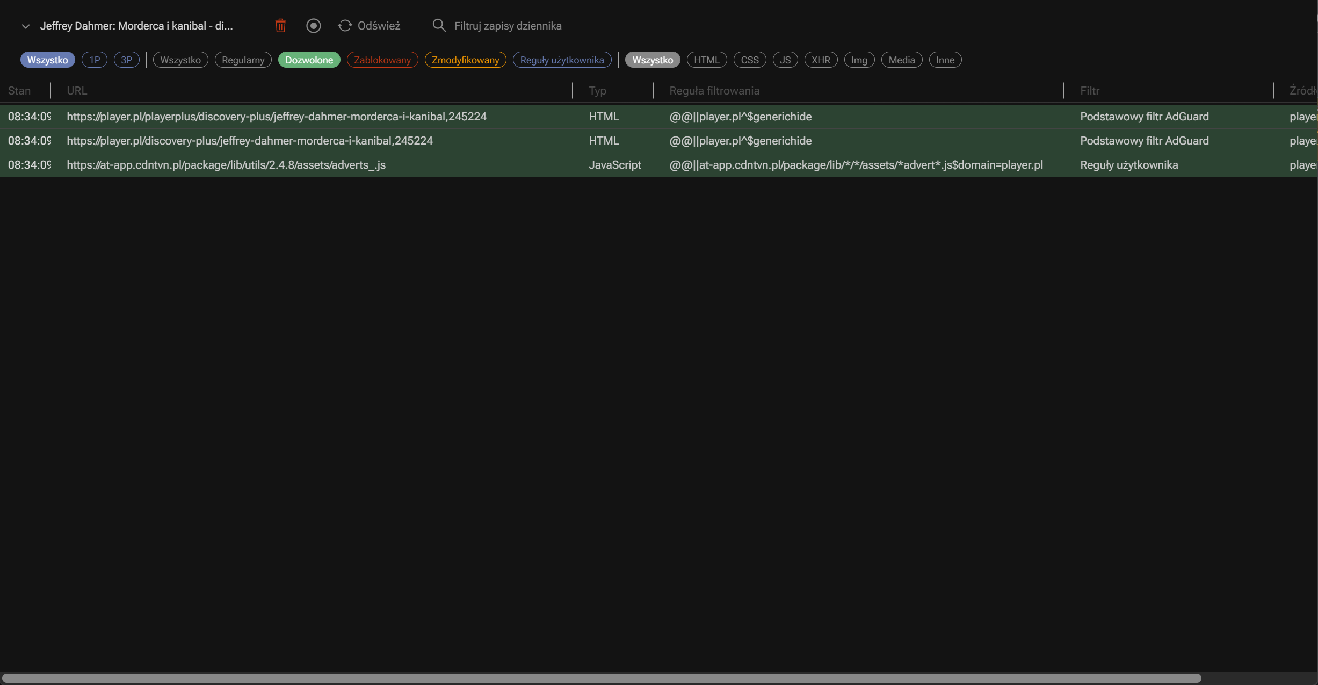1318x685 pixels.
Task: Select the 3P party filter
Action: point(127,60)
